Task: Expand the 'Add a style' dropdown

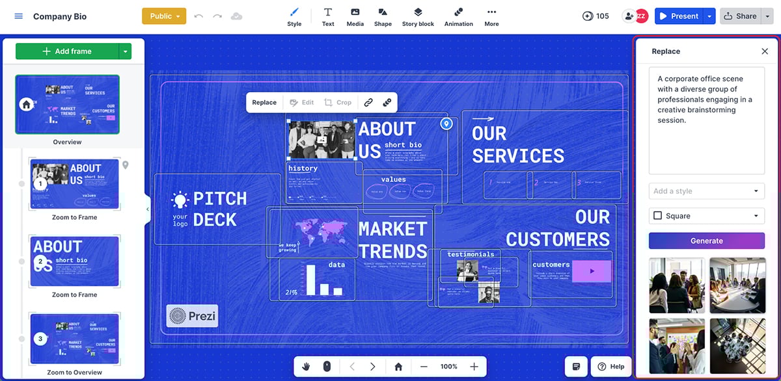Action: (706, 190)
